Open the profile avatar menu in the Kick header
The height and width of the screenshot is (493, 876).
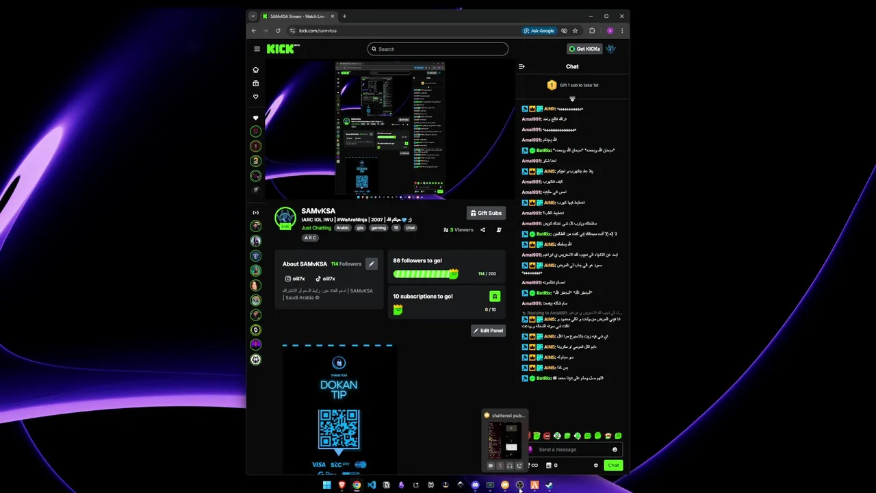pyautogui.click(x=611, y=49)
